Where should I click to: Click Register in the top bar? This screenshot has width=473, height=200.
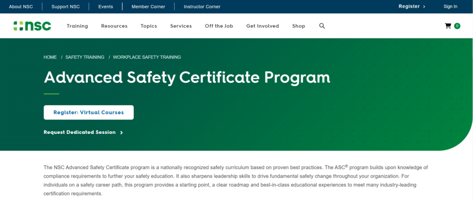pyautogui.click(x=409, y=6)
